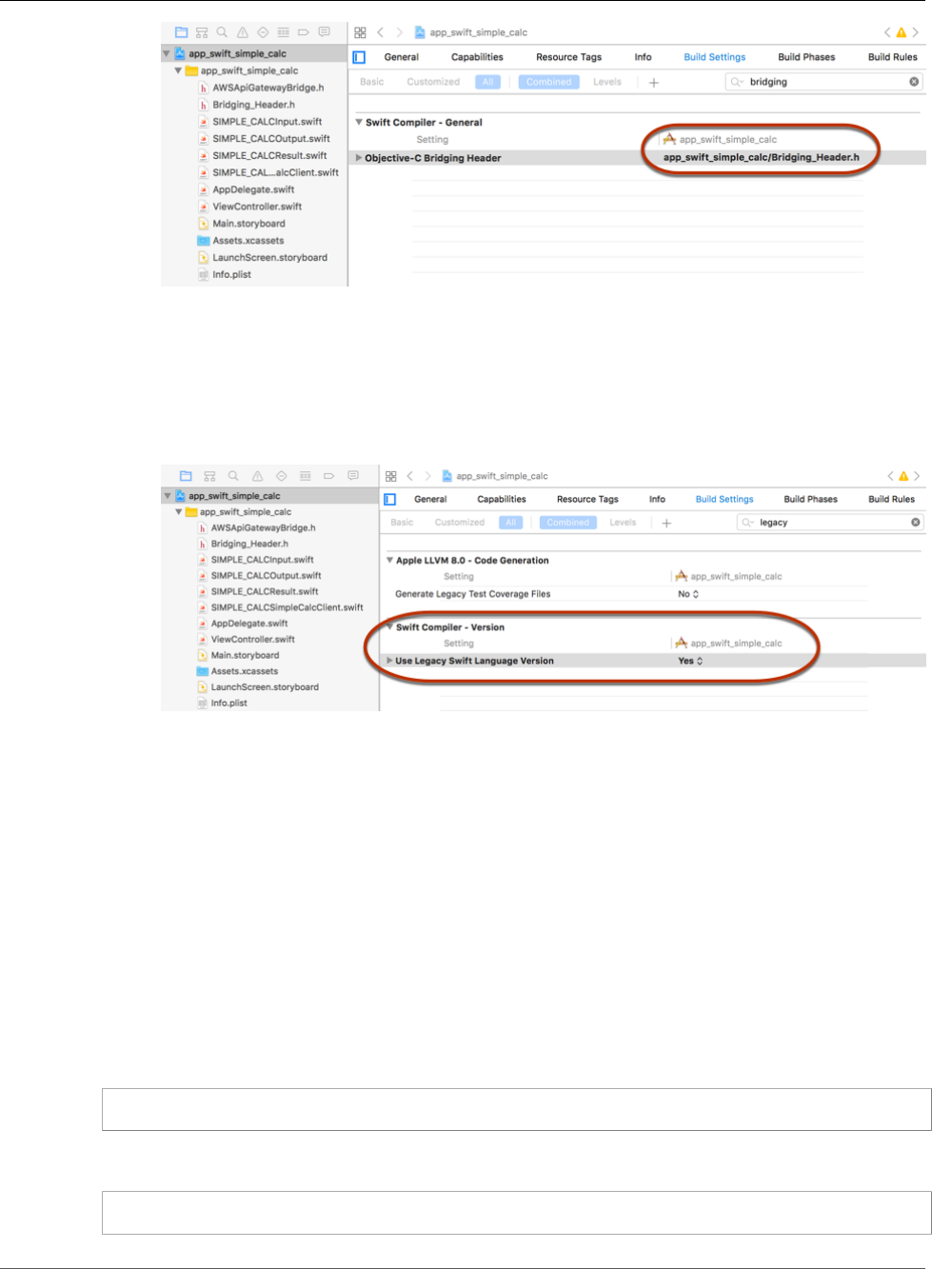Select Customized filter in bridging-search window
932x1269 pixels.
(x=433, y=82)
